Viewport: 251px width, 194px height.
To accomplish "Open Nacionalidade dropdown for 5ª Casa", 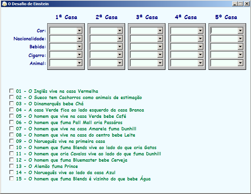I will (x=241, y=39).
